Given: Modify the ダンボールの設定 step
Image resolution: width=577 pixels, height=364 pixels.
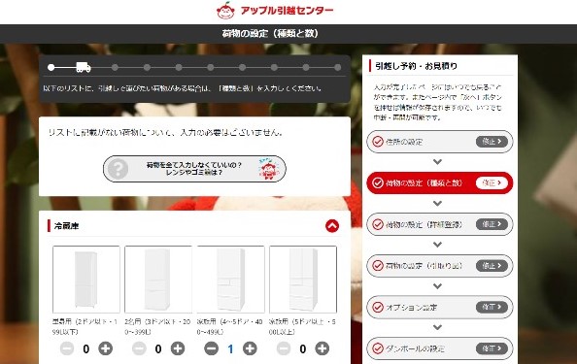Looking at the screenshot, I should [x=492, y=348].
